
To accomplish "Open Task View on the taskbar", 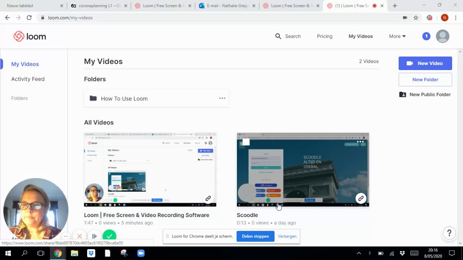I will coord(41,253).
